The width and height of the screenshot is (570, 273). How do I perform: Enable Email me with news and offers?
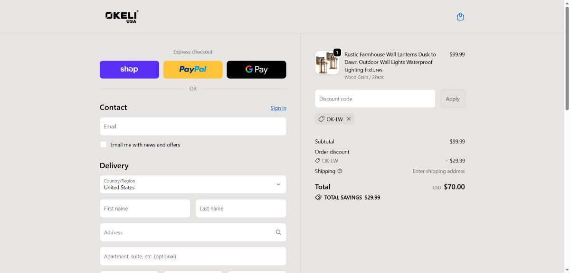(x=103, y=145)
